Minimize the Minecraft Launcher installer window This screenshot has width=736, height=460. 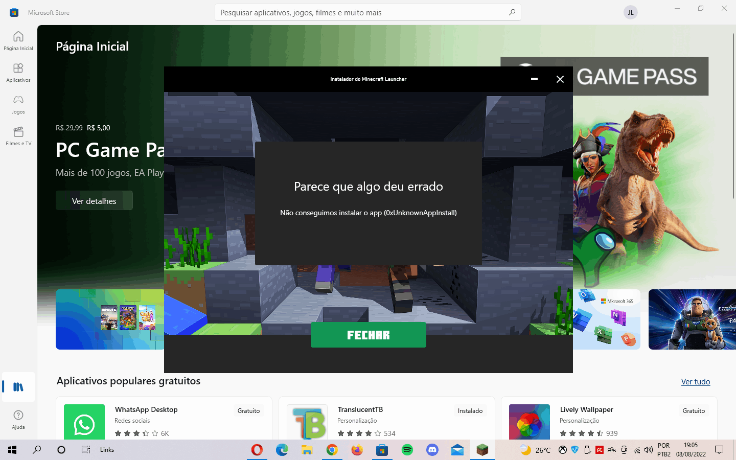coord(534,79)
